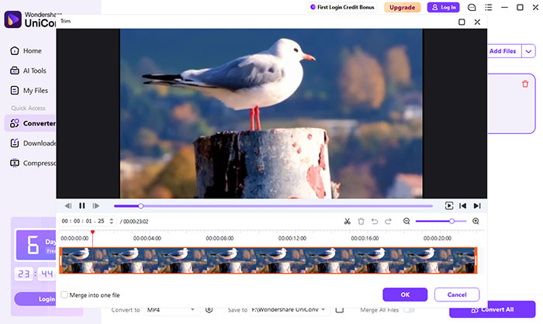Click the Add Files button

tap(504, 51)
